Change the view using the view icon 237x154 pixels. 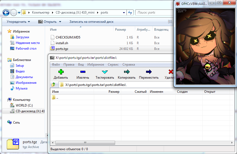pyautogui.click(x=170, y=22)
